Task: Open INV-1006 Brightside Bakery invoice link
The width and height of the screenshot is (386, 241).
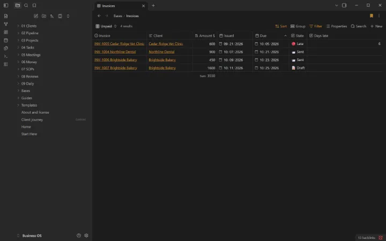Action: (x=115, y=60)
